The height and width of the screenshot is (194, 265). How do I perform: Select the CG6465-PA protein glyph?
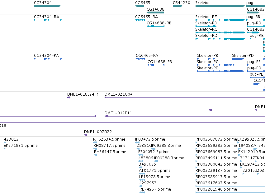[x=140, y=59]
